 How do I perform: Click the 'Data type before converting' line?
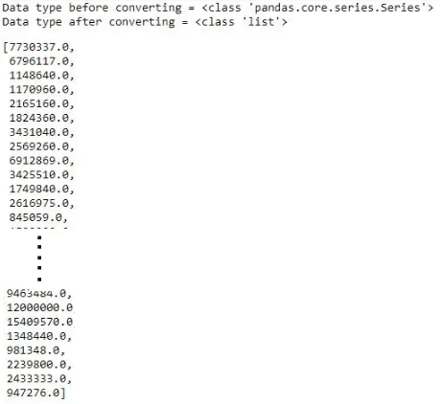click(x=218, y=8)
